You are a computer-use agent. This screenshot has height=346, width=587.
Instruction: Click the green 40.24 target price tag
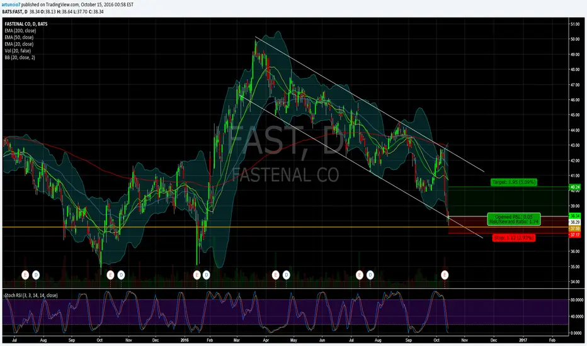point(574,187)
